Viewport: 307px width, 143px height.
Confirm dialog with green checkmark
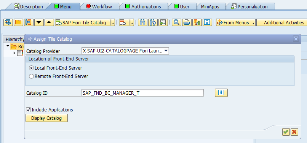click(x=286, y=132)
